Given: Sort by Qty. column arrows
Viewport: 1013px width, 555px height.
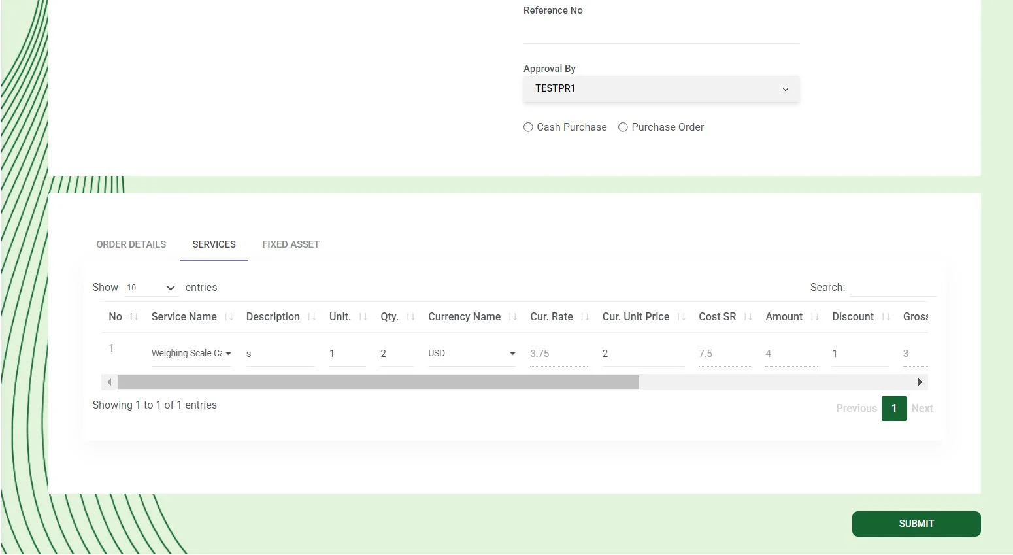Looking at the screenshot, I should pos(410,317).
